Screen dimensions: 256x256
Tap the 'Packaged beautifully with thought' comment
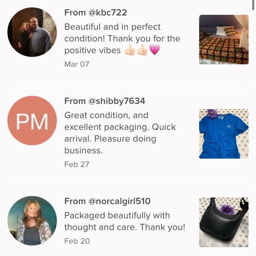point(125,221)
